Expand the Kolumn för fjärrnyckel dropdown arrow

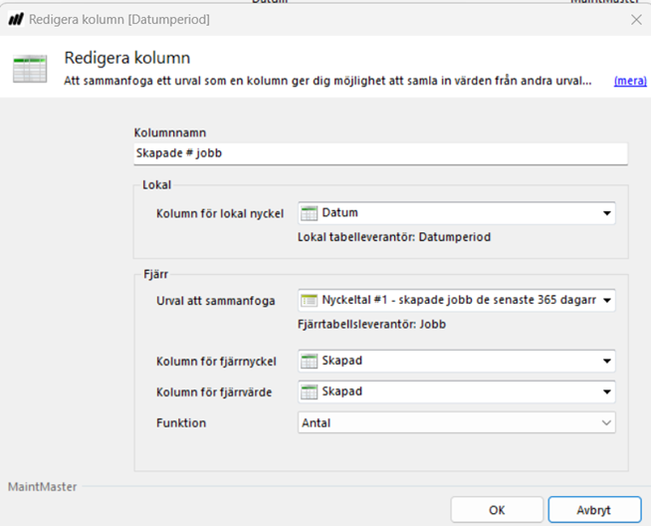point(606,362)
